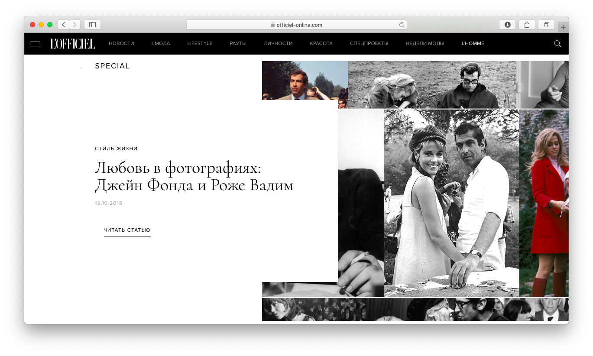Close the Safari window
This screenshot has width=593, height=356.
32,25
